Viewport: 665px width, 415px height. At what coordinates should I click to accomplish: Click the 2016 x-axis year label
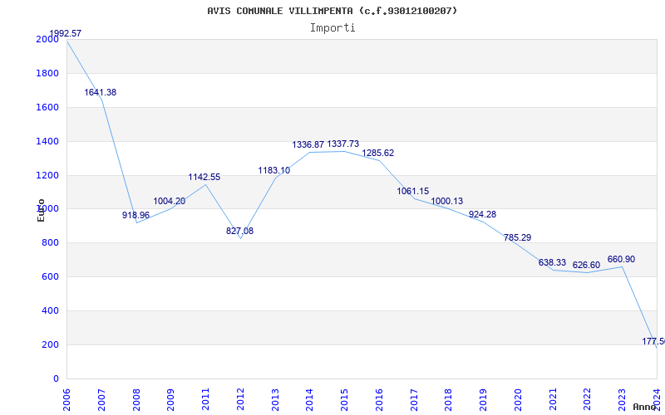pyautogui.click(x=379, y=399)
